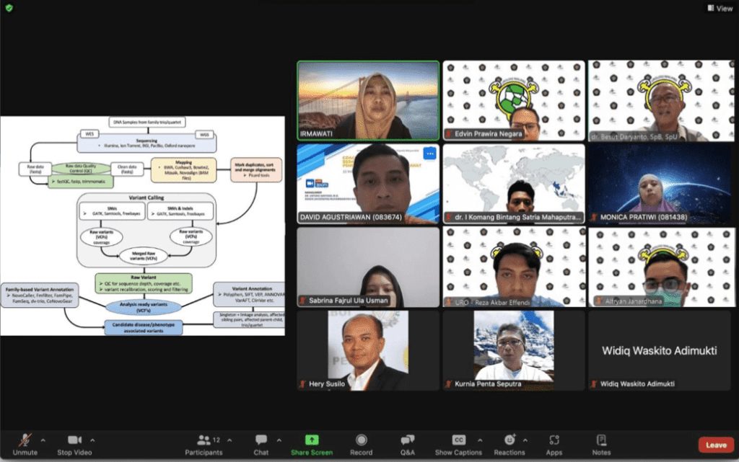This screenshot has width=739, height=462.
Task: Open meeting Notes
Action: [601, 444]
